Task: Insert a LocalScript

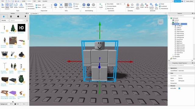Action: pos(163,6)
